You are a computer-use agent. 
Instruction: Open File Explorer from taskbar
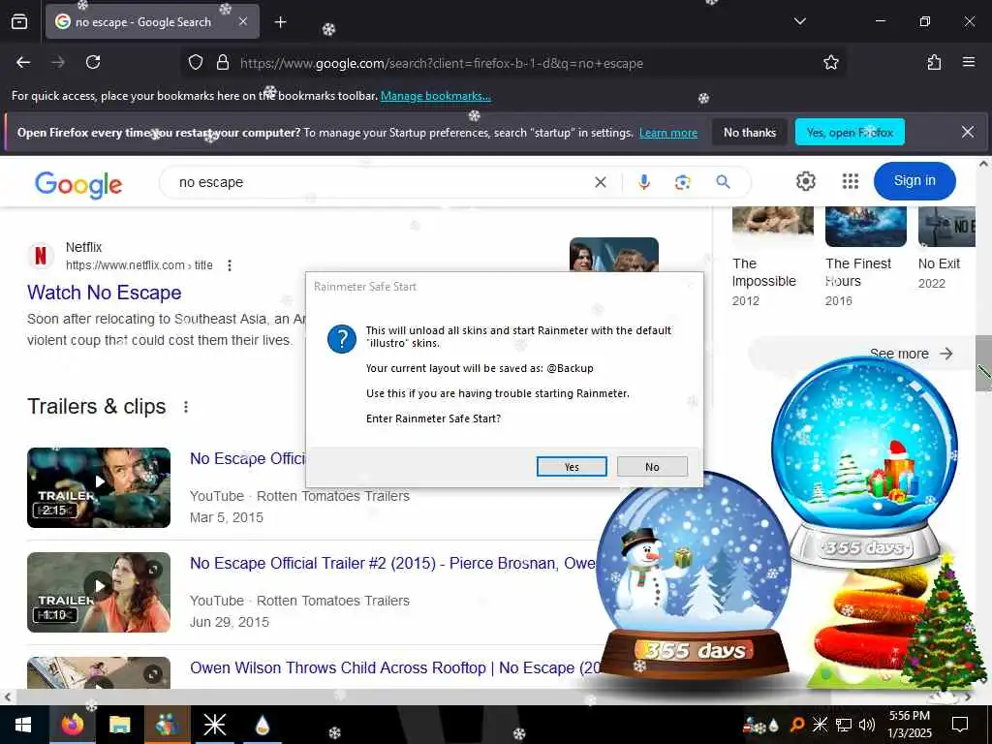pos(119,725)
